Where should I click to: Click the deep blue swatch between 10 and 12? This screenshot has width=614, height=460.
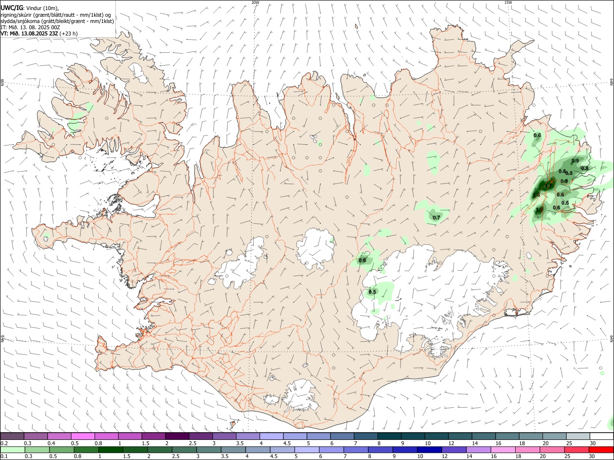click(428, 450)
